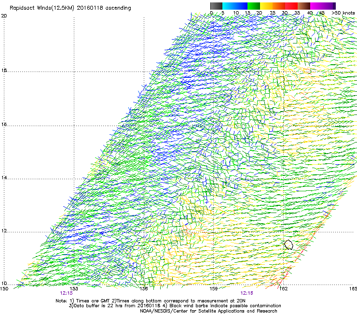Click the magenta 40-45 knots legend swatch

[316, 6]
